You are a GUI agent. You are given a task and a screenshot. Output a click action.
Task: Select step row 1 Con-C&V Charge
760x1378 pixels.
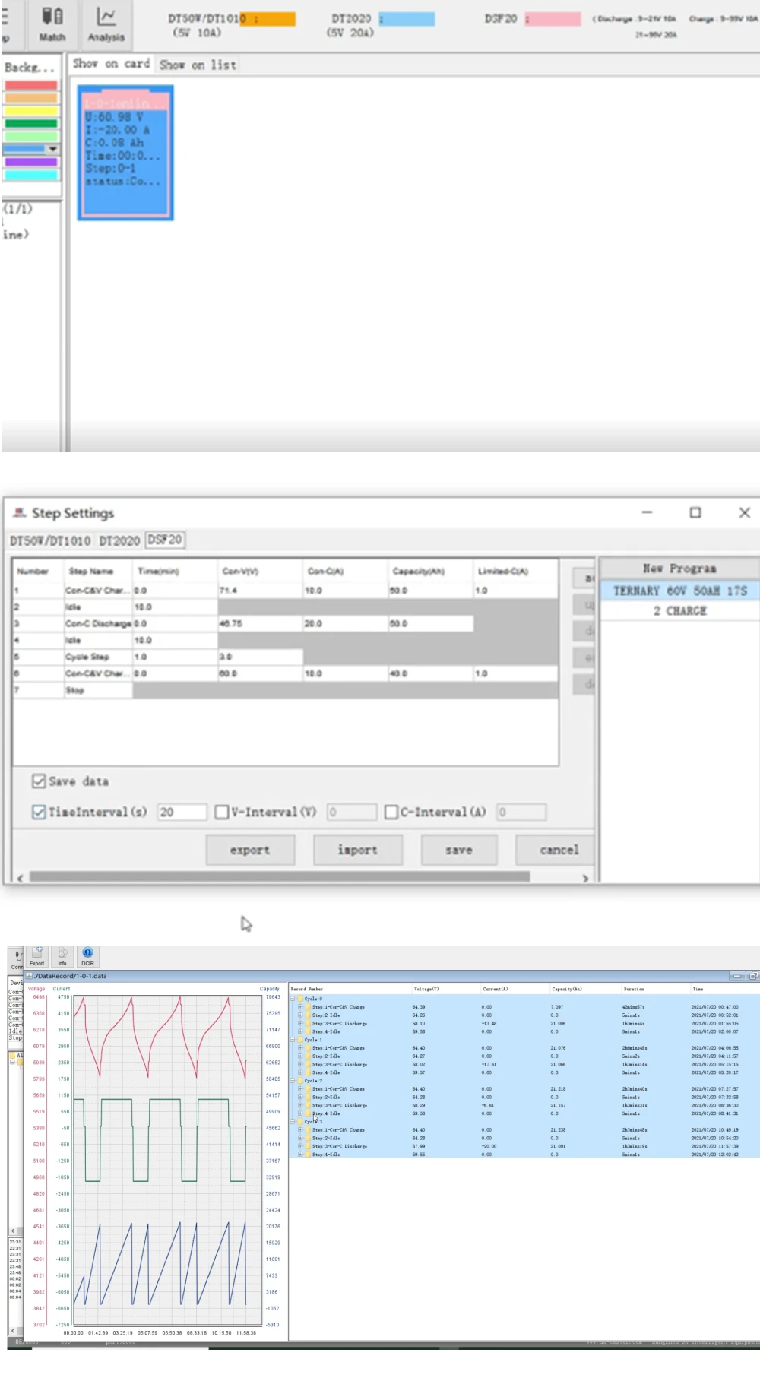point(285,590)
